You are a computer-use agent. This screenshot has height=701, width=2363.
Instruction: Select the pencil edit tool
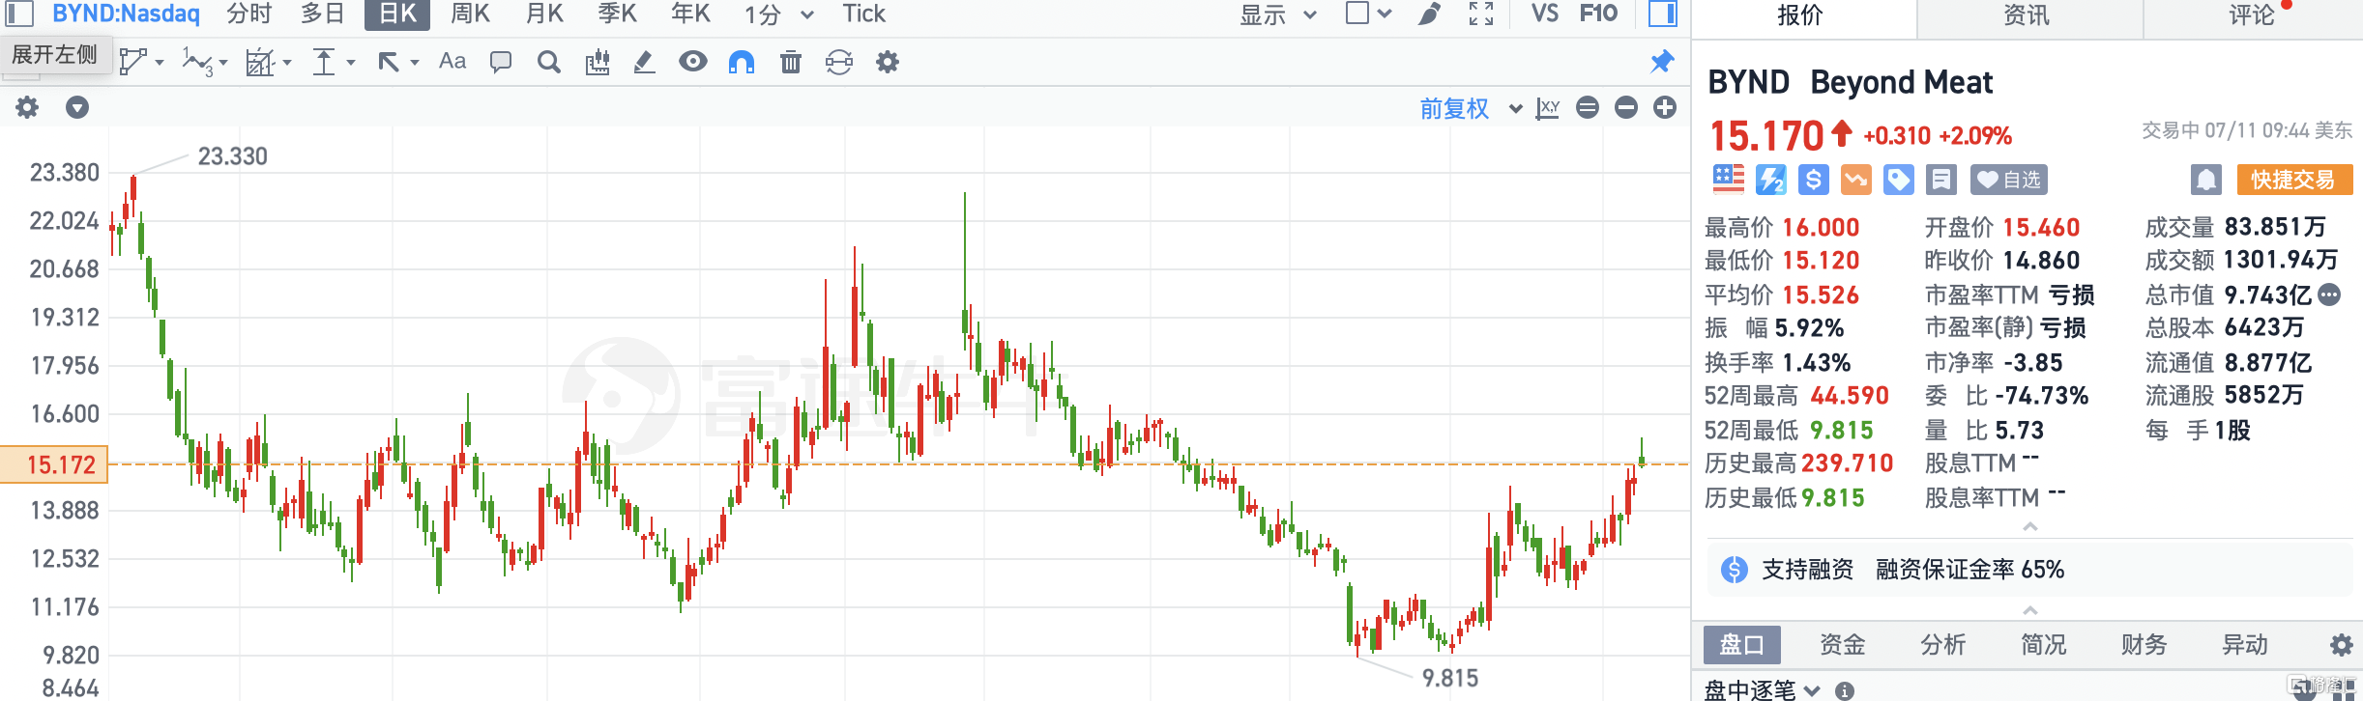click(644, 63)
